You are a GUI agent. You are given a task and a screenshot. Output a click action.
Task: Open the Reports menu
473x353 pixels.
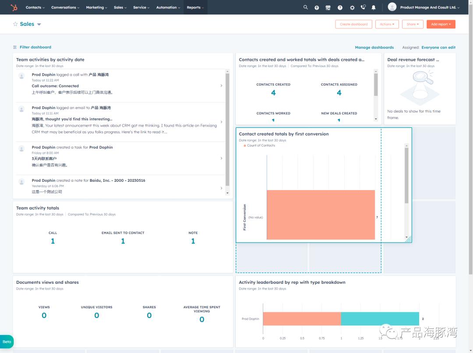[x=195, y=7]
